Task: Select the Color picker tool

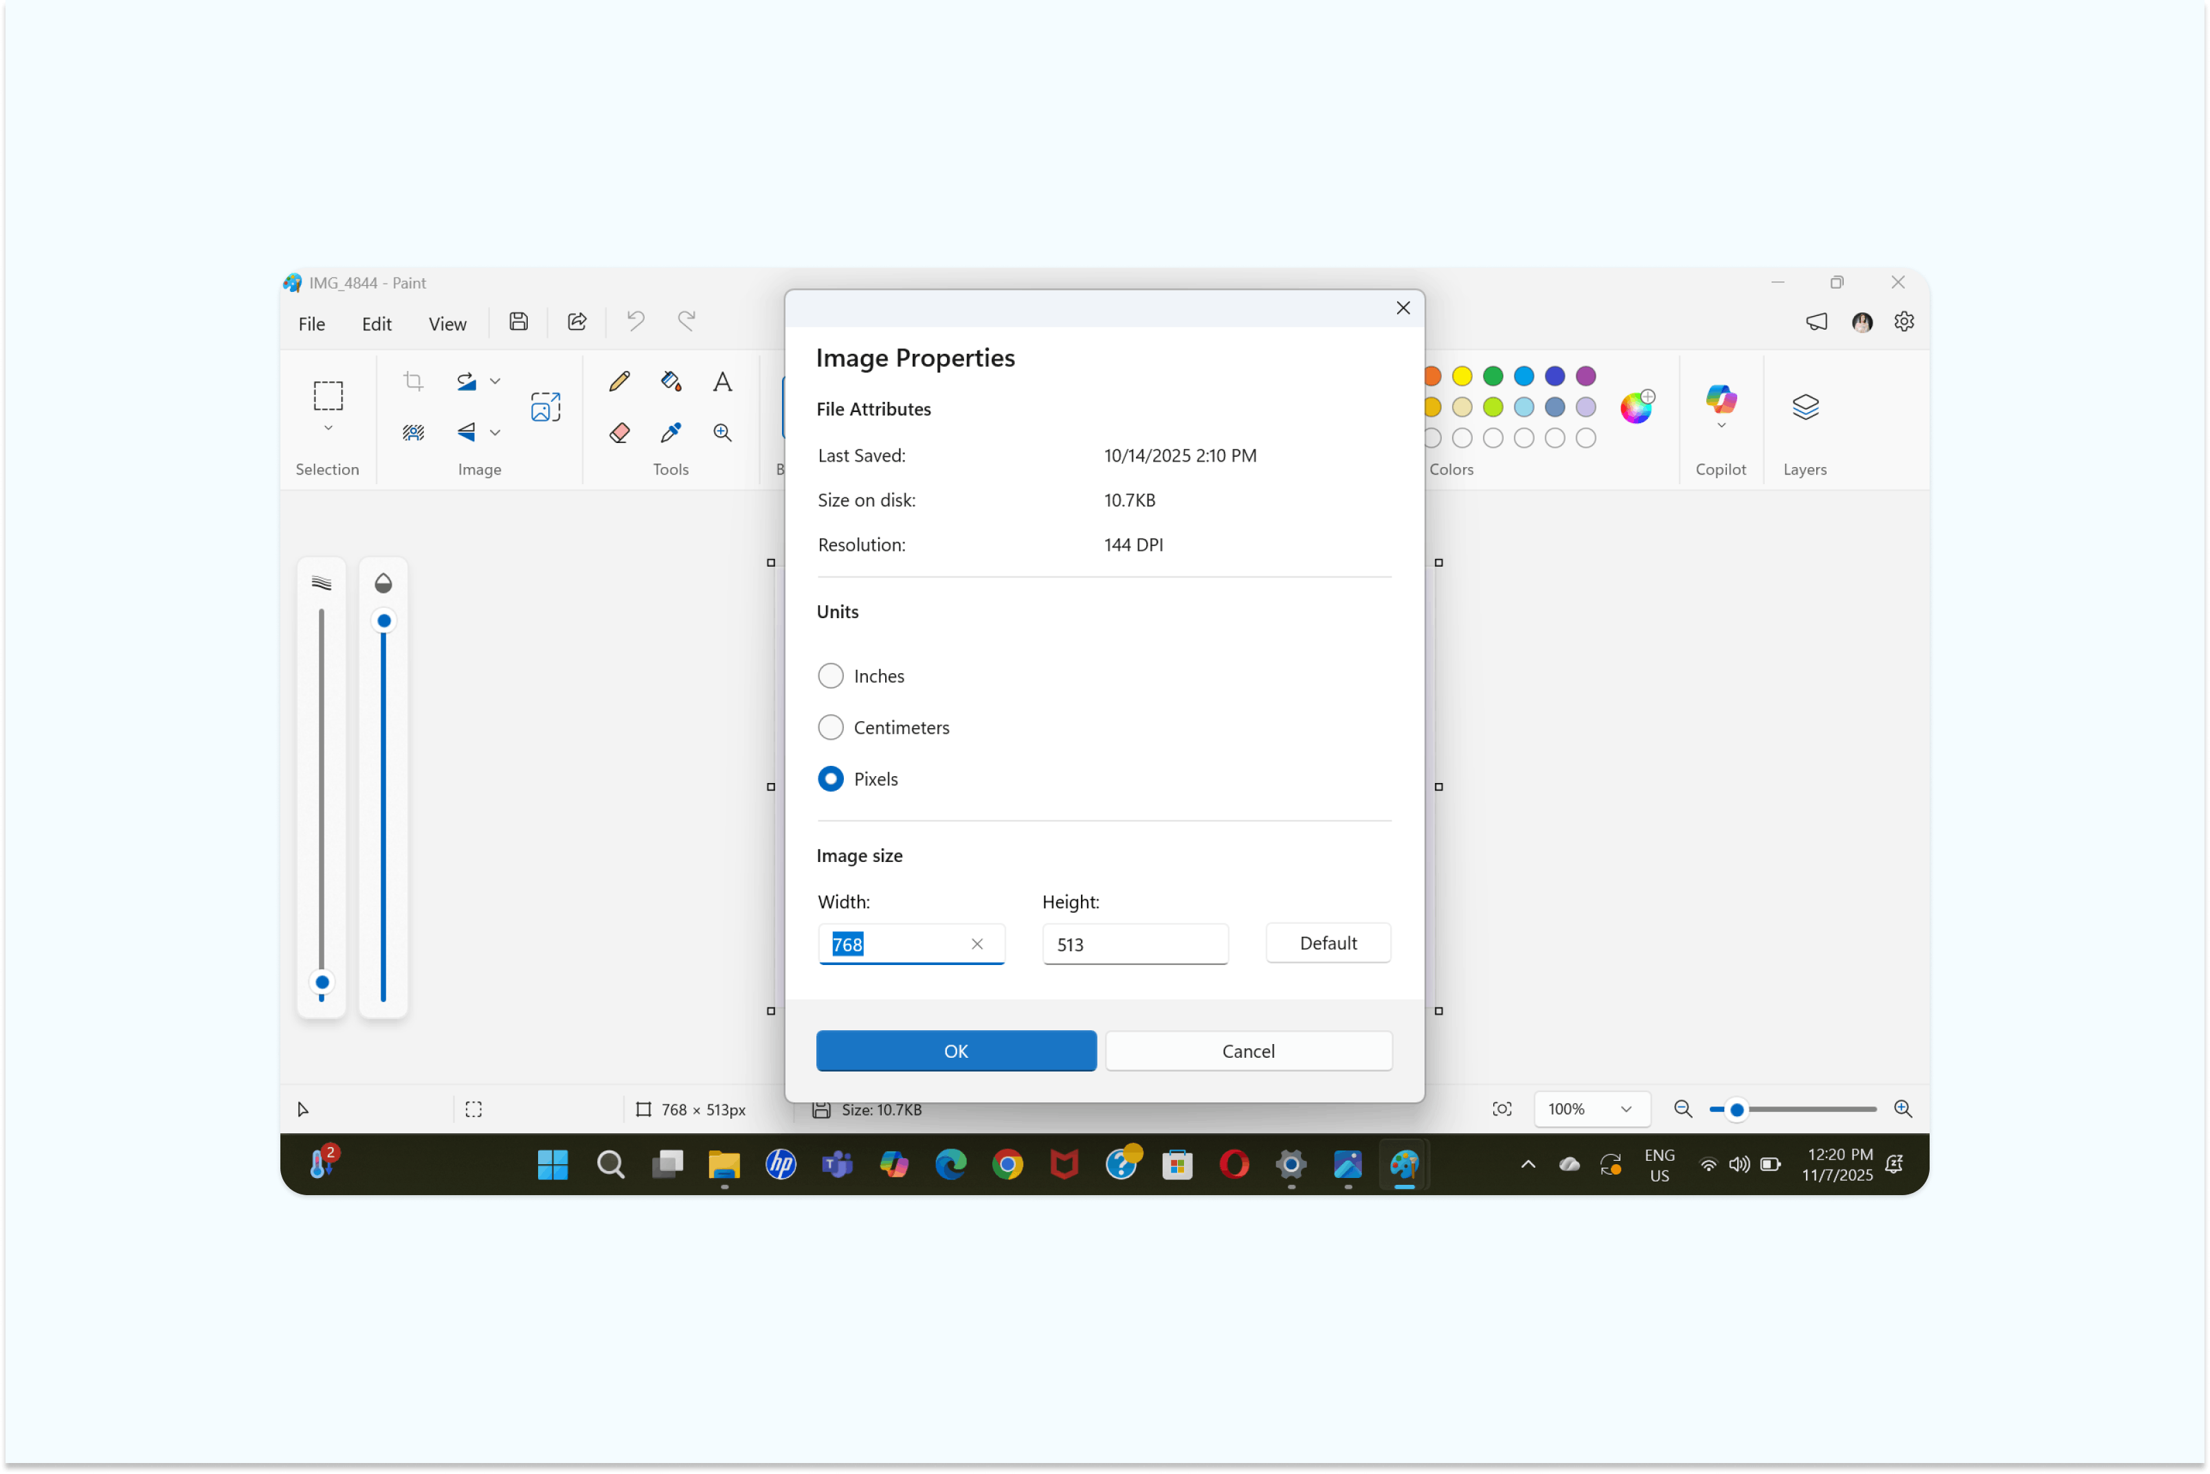Action: [669, 433]
